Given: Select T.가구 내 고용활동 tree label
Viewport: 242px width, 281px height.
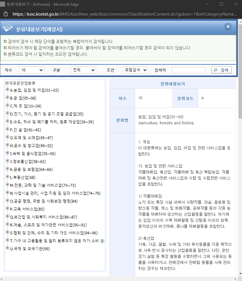Looking at the screenshot, I should point(57,241).
